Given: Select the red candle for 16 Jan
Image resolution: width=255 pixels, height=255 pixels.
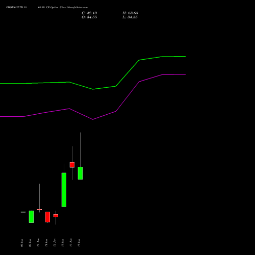Looking at the screenshot, I should pyautogui.click(x=72, y=165).
